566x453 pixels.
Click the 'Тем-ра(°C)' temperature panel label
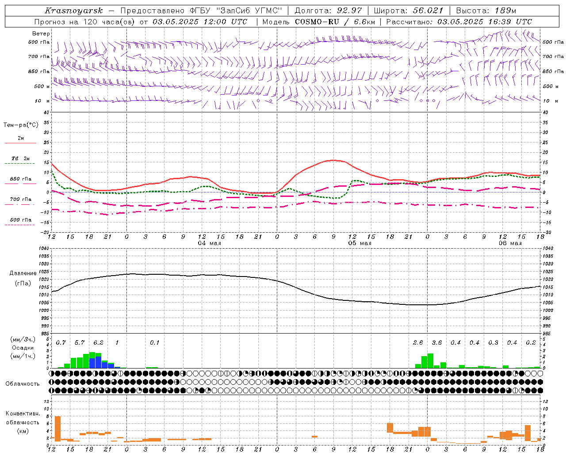[21, 125]
